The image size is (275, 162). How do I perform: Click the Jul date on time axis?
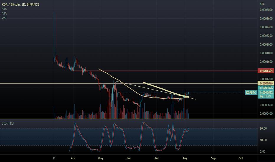156,158
